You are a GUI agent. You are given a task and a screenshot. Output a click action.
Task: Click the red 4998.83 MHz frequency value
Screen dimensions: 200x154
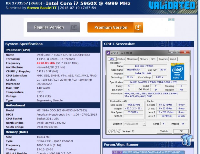(46, 63)
